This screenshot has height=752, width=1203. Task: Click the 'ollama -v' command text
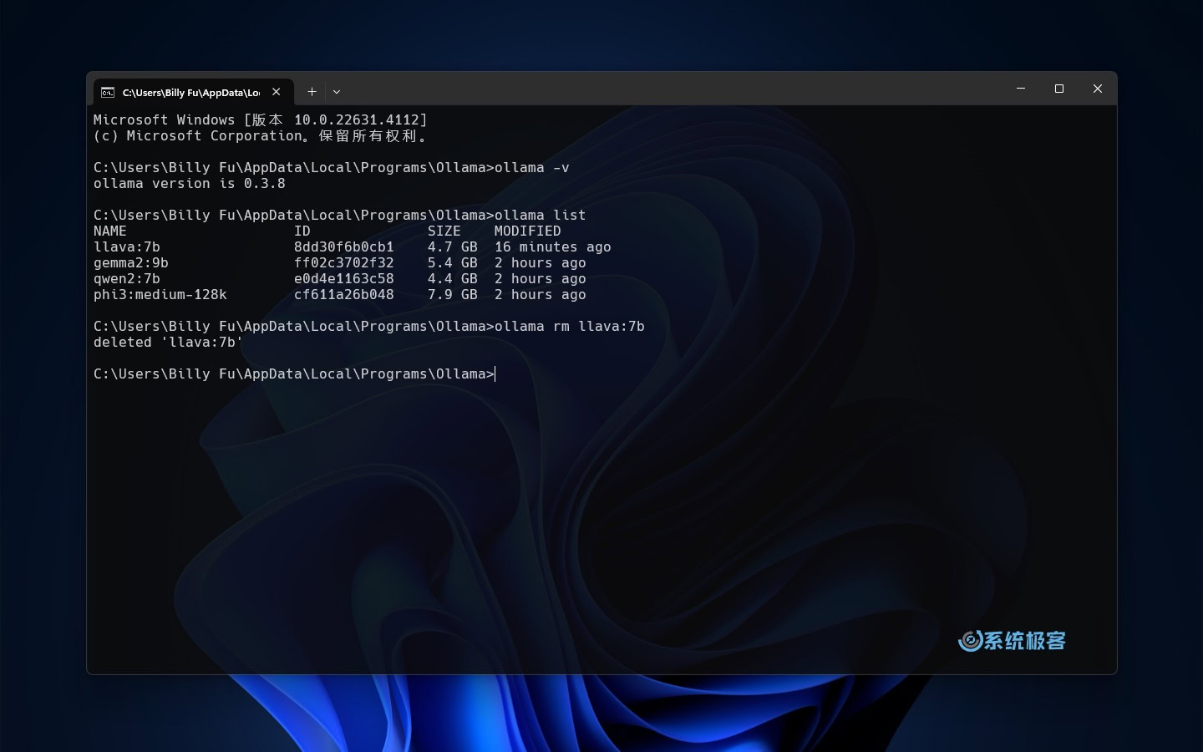532,167
